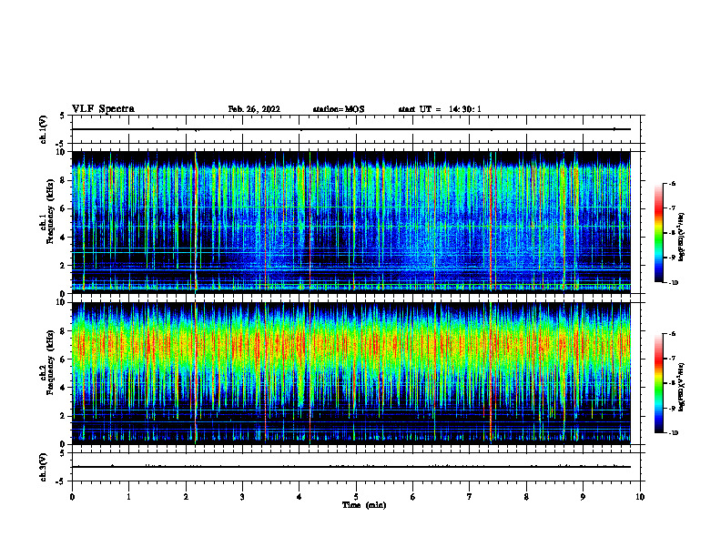
Task: Click the ch.1 frequency axis "2" tick label
Action: pyautogui.click(x=64, y=266)
